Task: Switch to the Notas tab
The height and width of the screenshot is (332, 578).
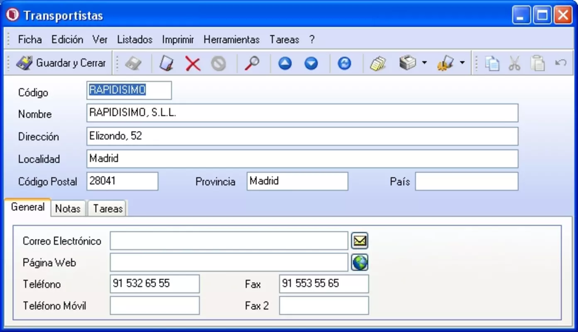Action: pos(68,208)
